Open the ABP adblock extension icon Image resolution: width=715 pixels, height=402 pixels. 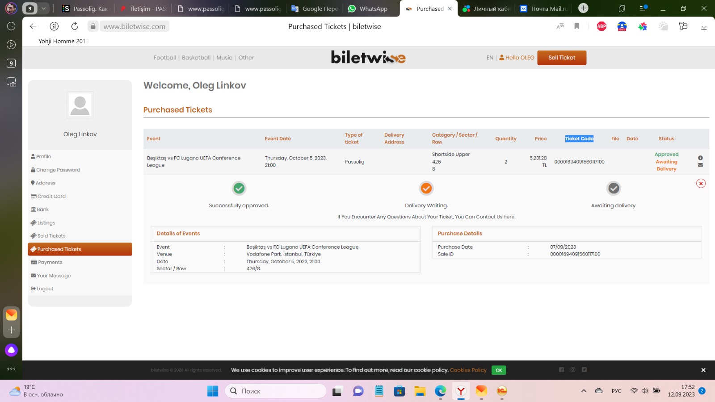pyautogui.click(x=601, y=26)
